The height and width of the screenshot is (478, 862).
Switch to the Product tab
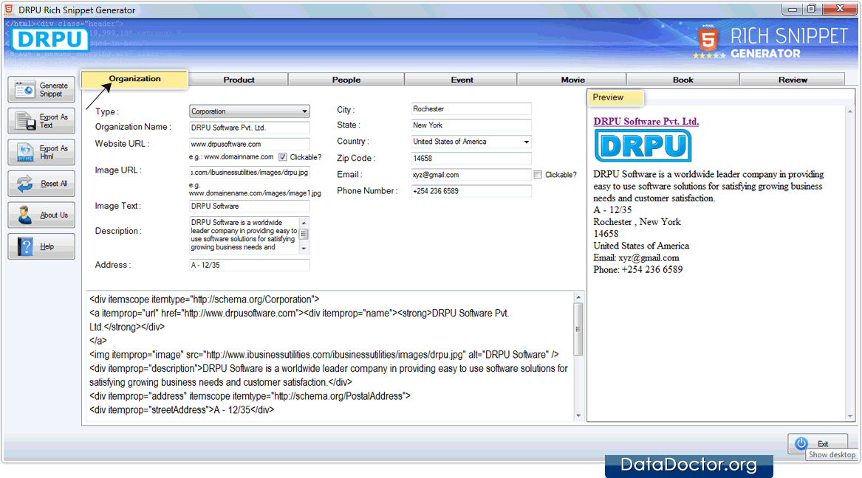click(x=239, y=80)
